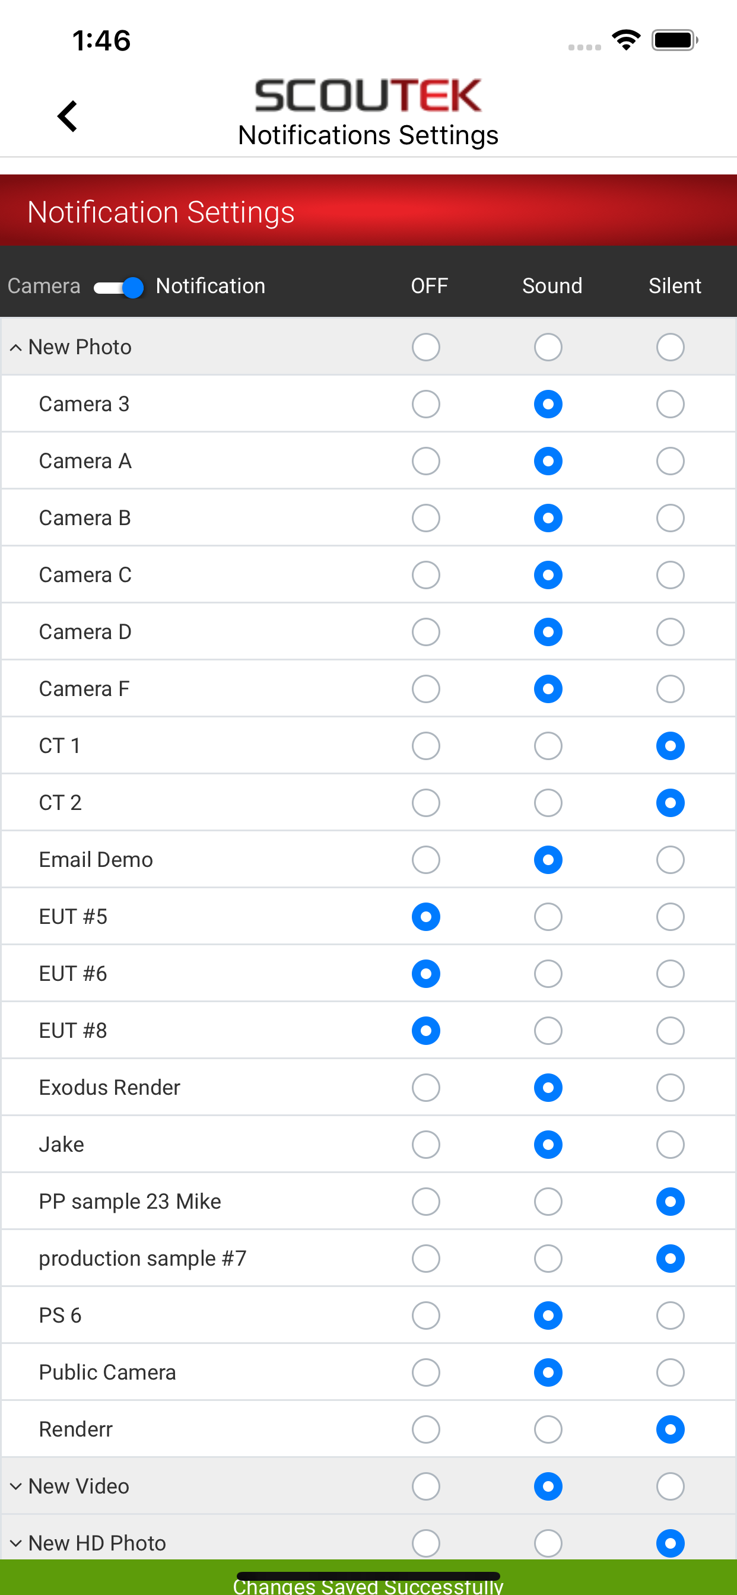Set Camera 3 notification to OFF

pos(426,404)
